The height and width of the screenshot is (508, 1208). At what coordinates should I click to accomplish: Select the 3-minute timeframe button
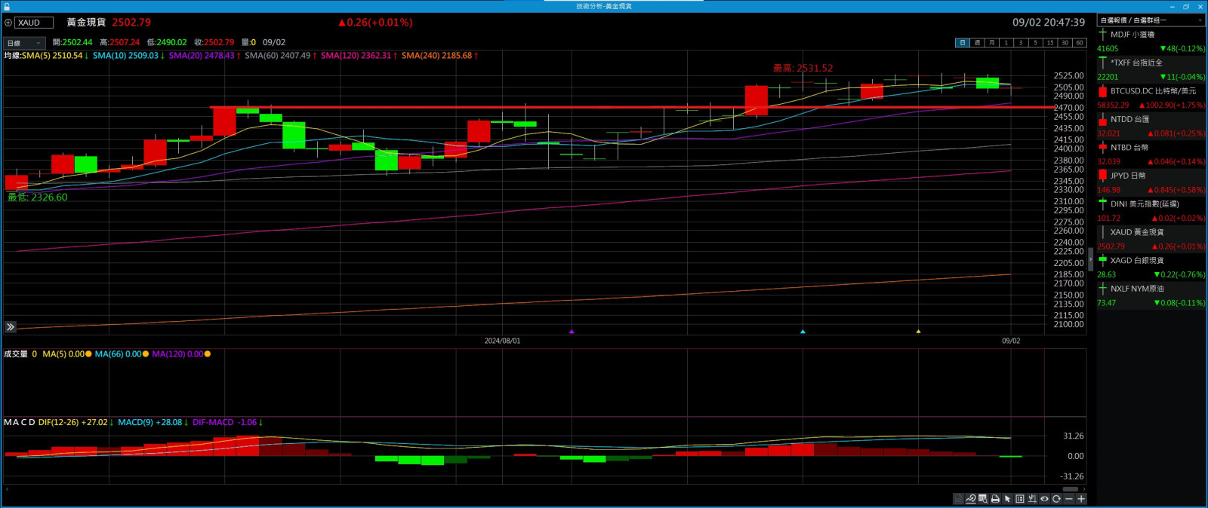(x=1021, y=43)
